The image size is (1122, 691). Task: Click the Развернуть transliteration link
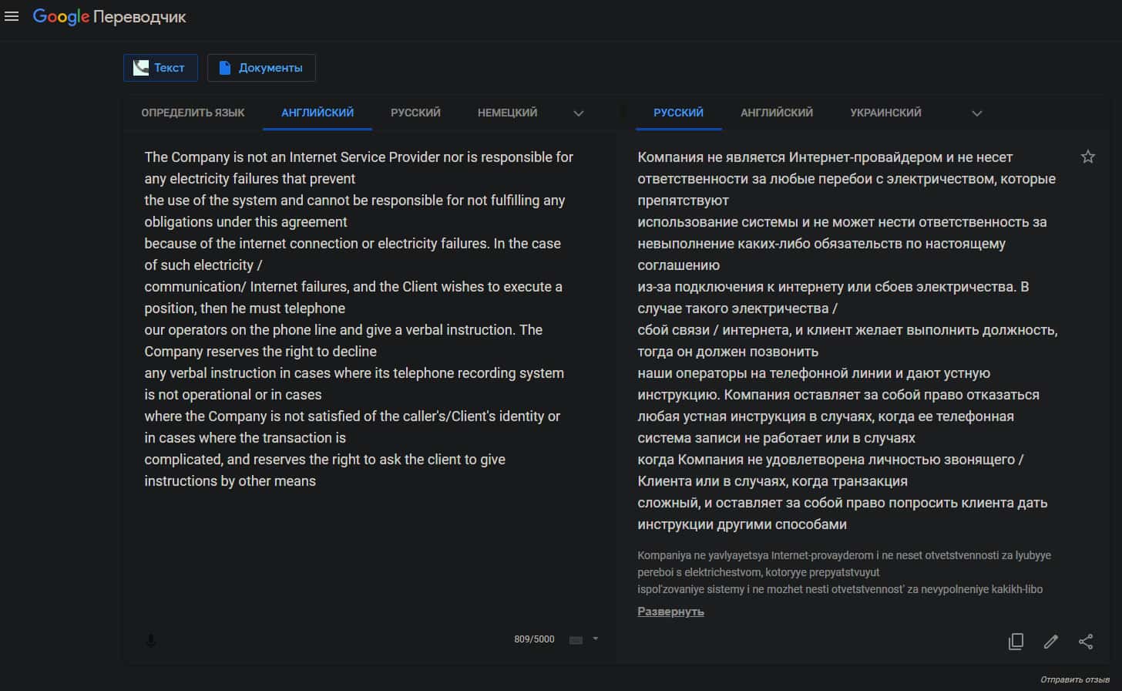(x=670, y=612)
